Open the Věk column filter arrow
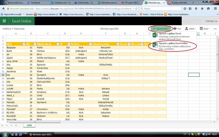Screen dimensions: 219x137 tap(34, 44)
